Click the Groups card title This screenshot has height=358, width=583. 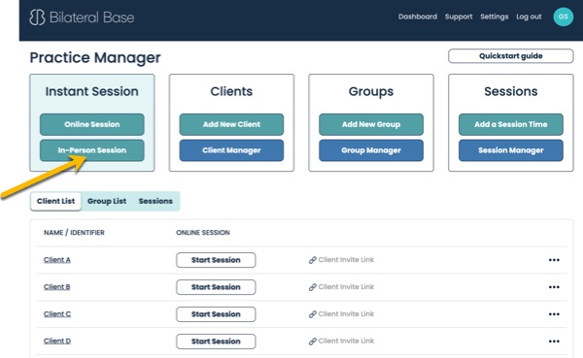pos(371,92)
